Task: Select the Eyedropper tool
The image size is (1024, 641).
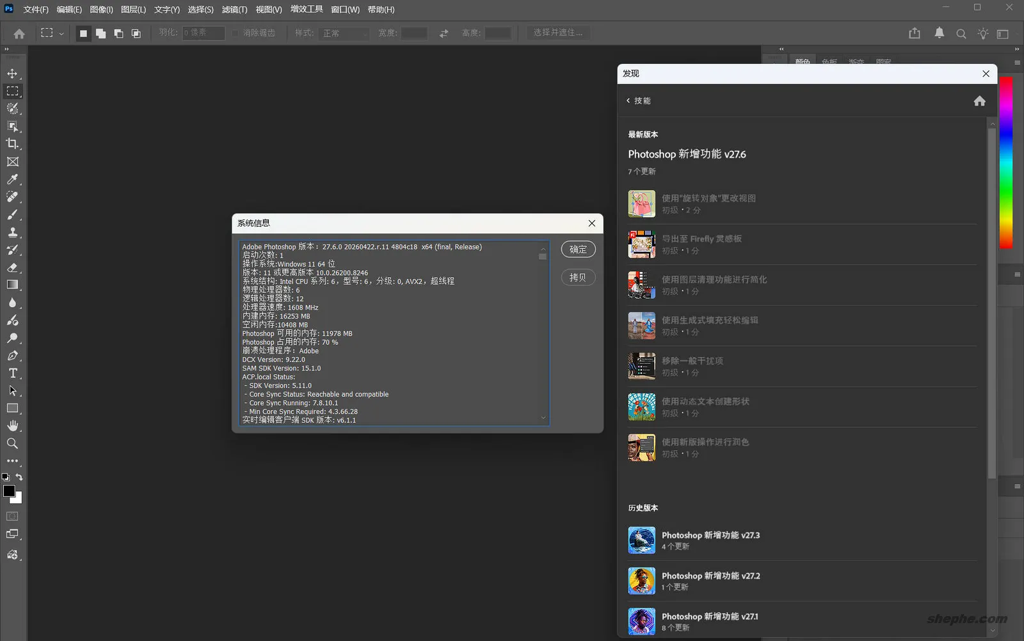Action: (x=12, y=180)
